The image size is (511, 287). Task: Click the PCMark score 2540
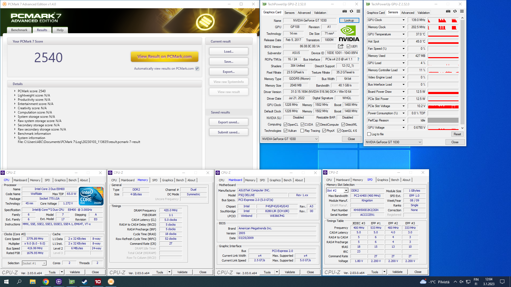pos(48,57)
